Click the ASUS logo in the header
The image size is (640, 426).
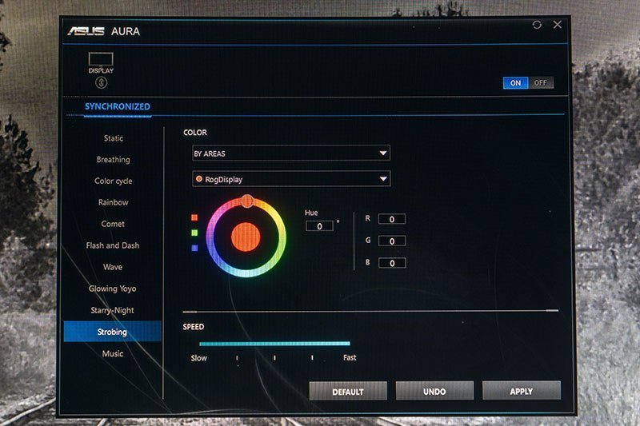pyautogui.click(x=86, y=31)
